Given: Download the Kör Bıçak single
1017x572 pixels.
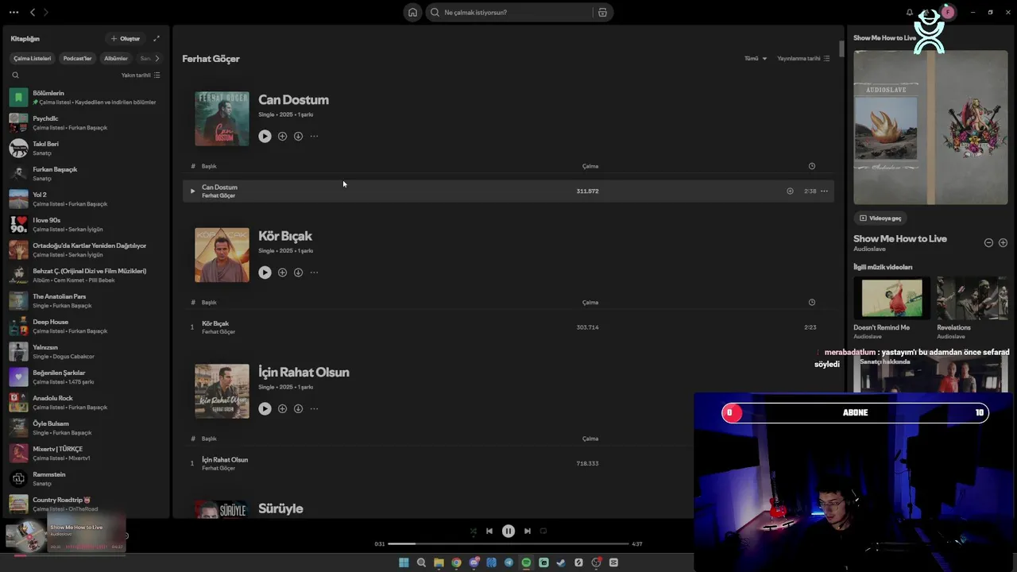Looking at the screenshot, I should [x=298, y=272].
